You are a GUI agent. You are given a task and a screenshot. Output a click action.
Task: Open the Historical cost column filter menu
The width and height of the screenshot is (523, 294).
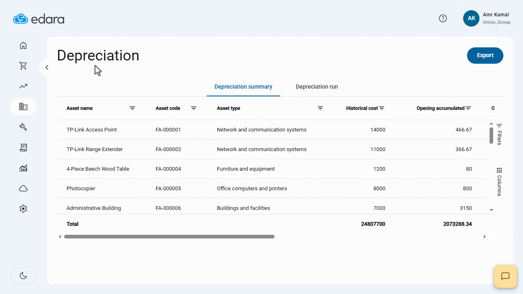[x=382, y=108]
